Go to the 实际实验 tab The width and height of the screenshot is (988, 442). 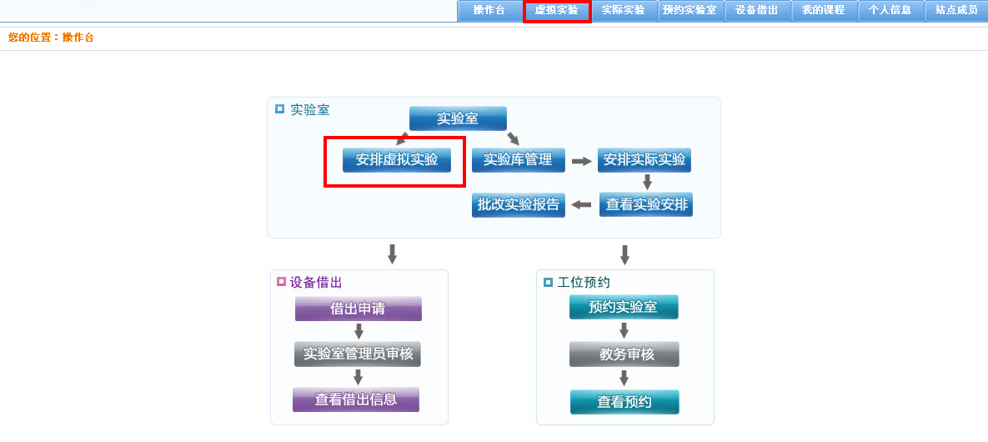point(624,11)
